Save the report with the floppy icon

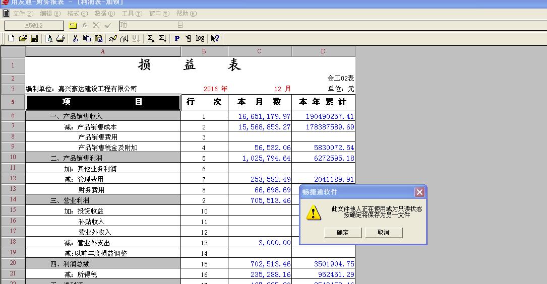(34, 38)
